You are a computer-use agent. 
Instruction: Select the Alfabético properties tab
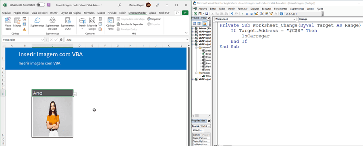pyautogui.click(x=197, y=131)
